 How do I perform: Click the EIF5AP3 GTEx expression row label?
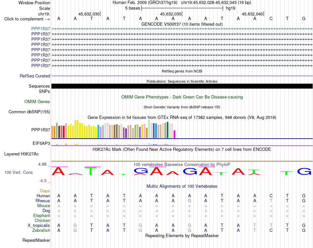(x=41, y=143)
